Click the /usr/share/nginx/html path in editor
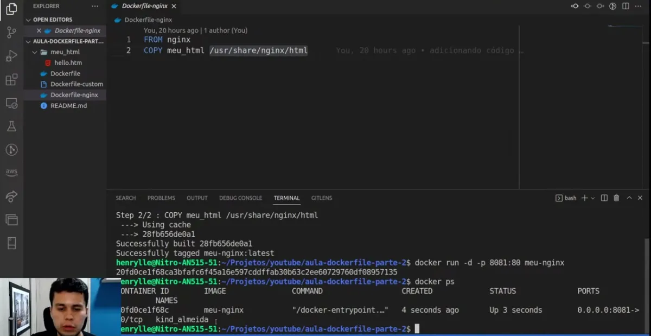Viewport: 651px width, 336px height. [259, 50]
